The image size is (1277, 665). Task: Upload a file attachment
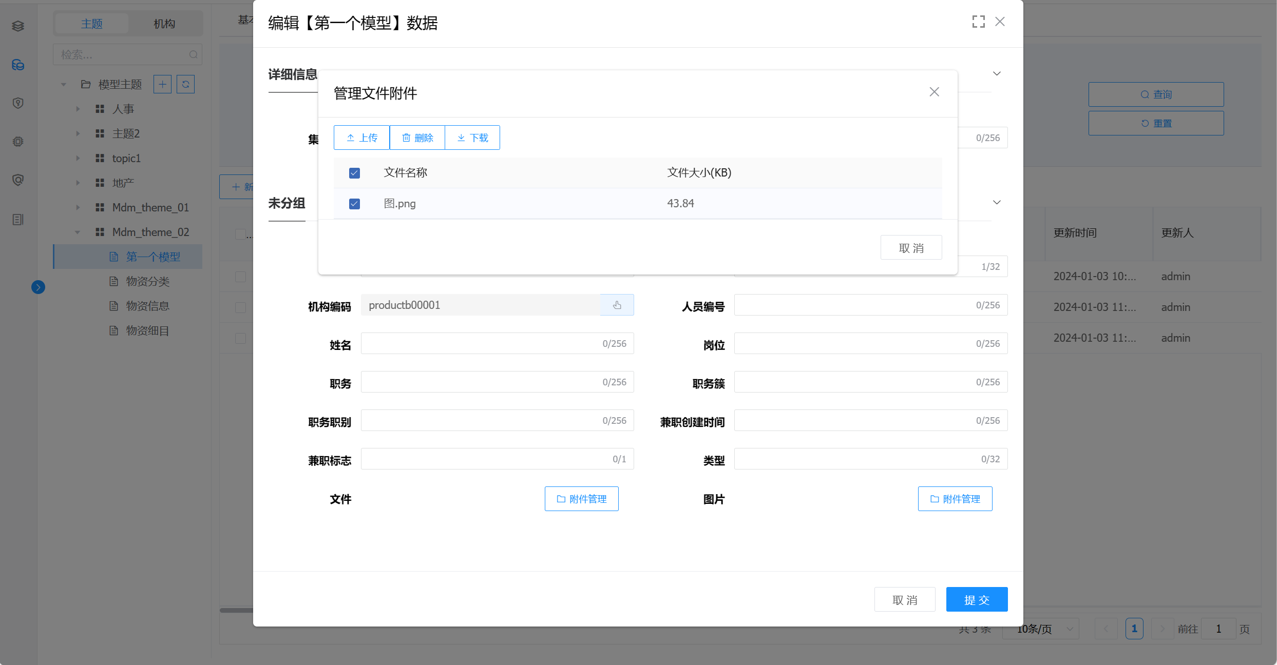point(362,138)
